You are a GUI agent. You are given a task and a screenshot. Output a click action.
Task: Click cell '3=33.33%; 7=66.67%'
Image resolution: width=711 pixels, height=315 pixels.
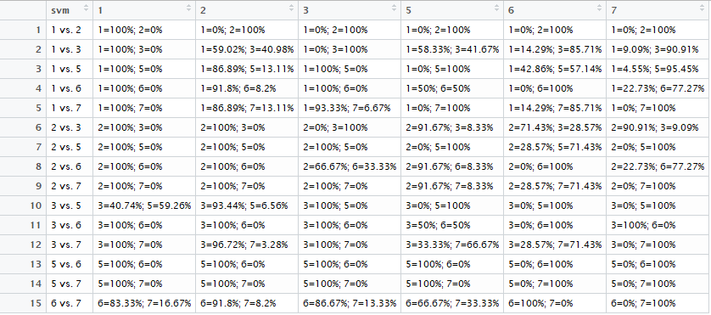(x=452, y=245)
